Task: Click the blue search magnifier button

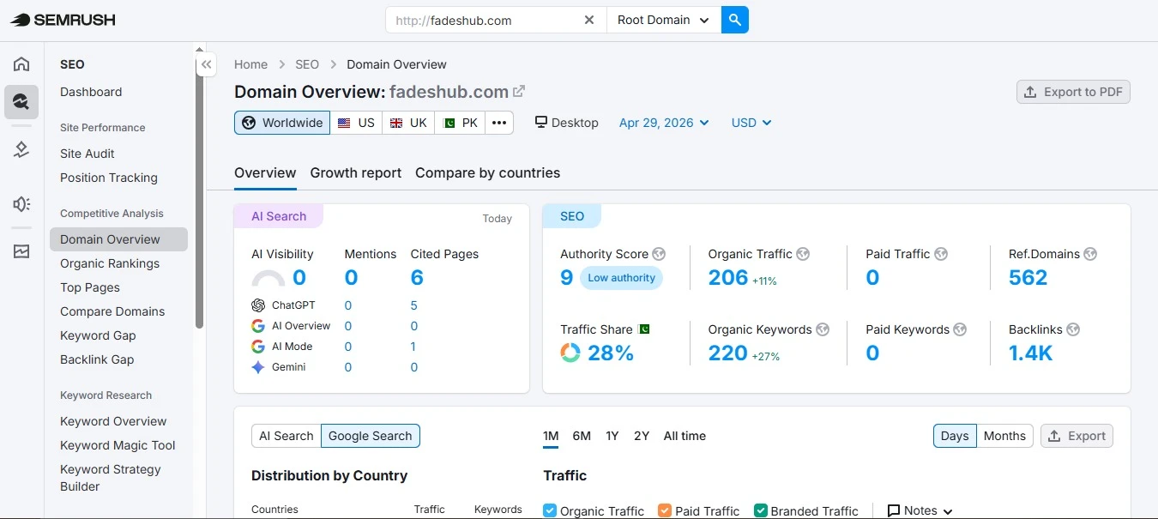Action: tap(735, 20)
